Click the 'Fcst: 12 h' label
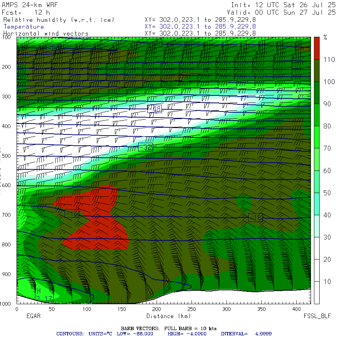 [26, 12]
